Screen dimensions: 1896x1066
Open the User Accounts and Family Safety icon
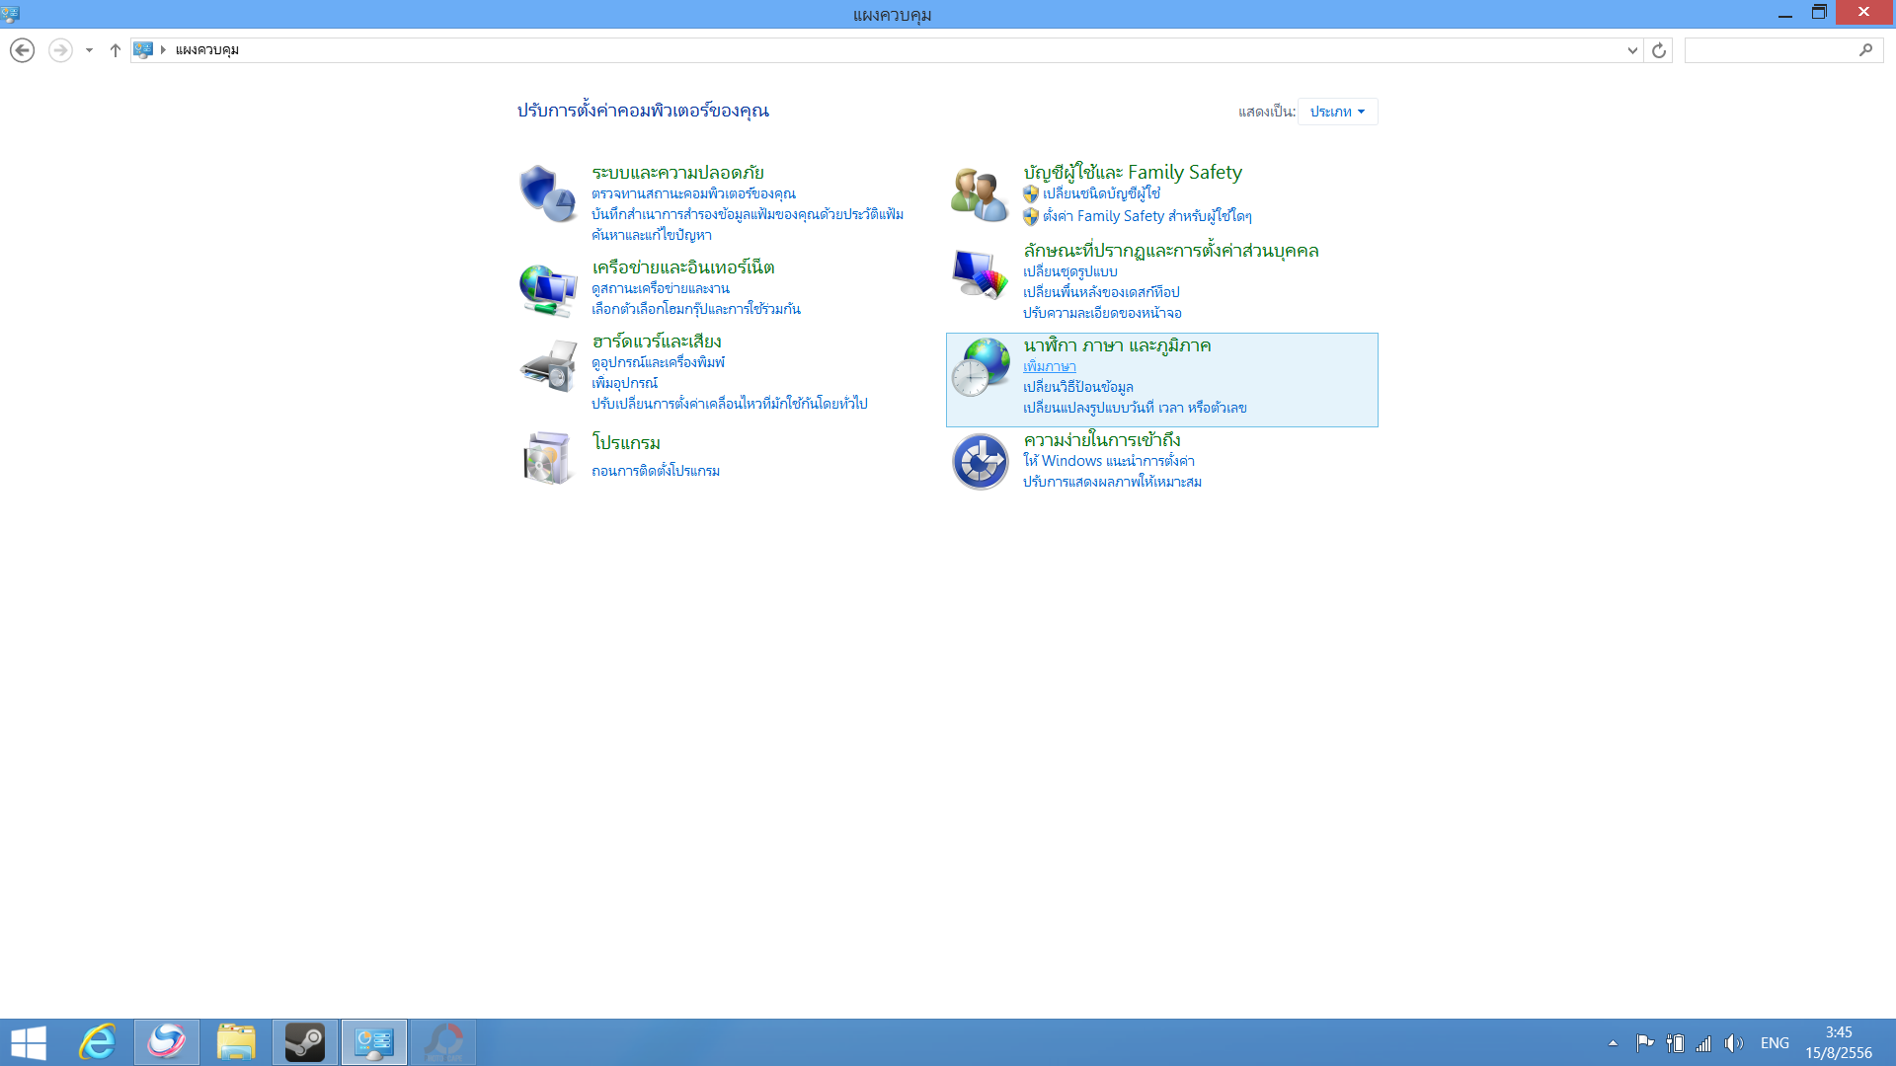tap(979, 193)
